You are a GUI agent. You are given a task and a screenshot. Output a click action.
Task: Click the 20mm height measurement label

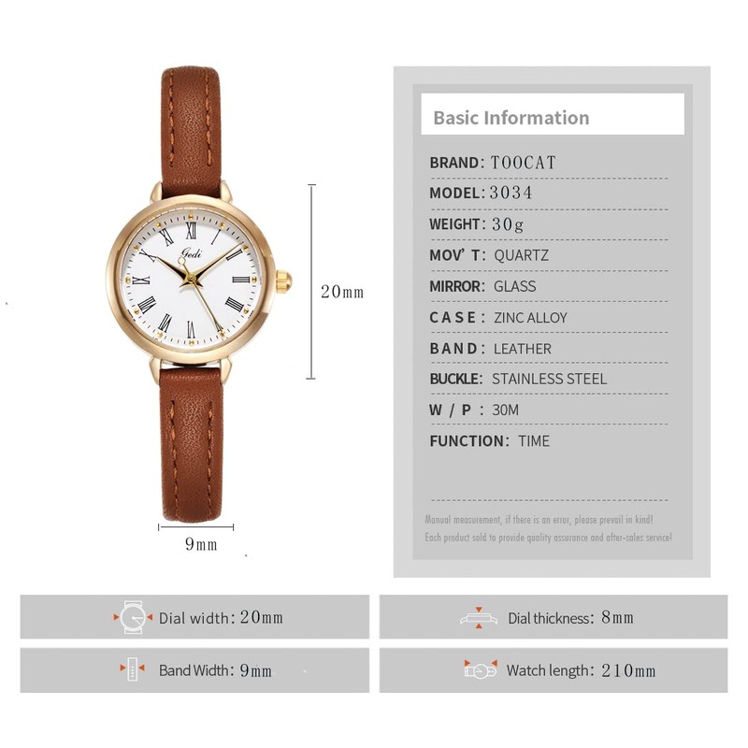click(342, 292)
